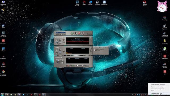The width and height of the screenshot is (170, 96).
Task: Toggle the small button beside recording knob
Action: pyautogui.click(x=64, y=51)
